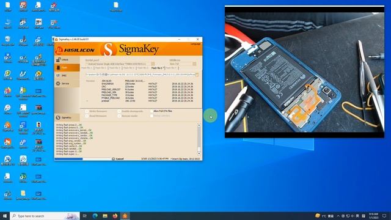This screenshot has height=220, width=391.
Task: Click the 'Writing flash erecovery_kernel...OK' log line
Action: click(x=74, y=130)
